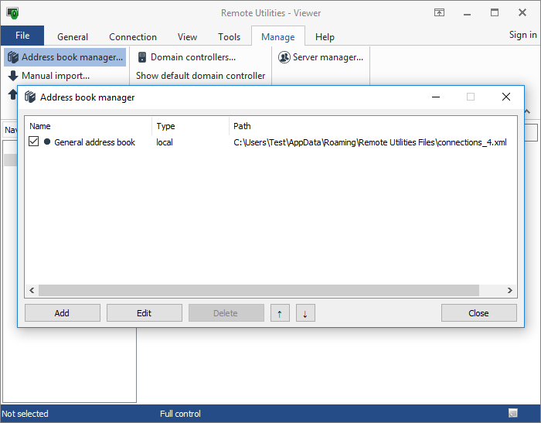This screenshot has height=423, width=541.
Task: Minimize the Remote Utilities Viewer window
Action: click(x=467, y=13)
